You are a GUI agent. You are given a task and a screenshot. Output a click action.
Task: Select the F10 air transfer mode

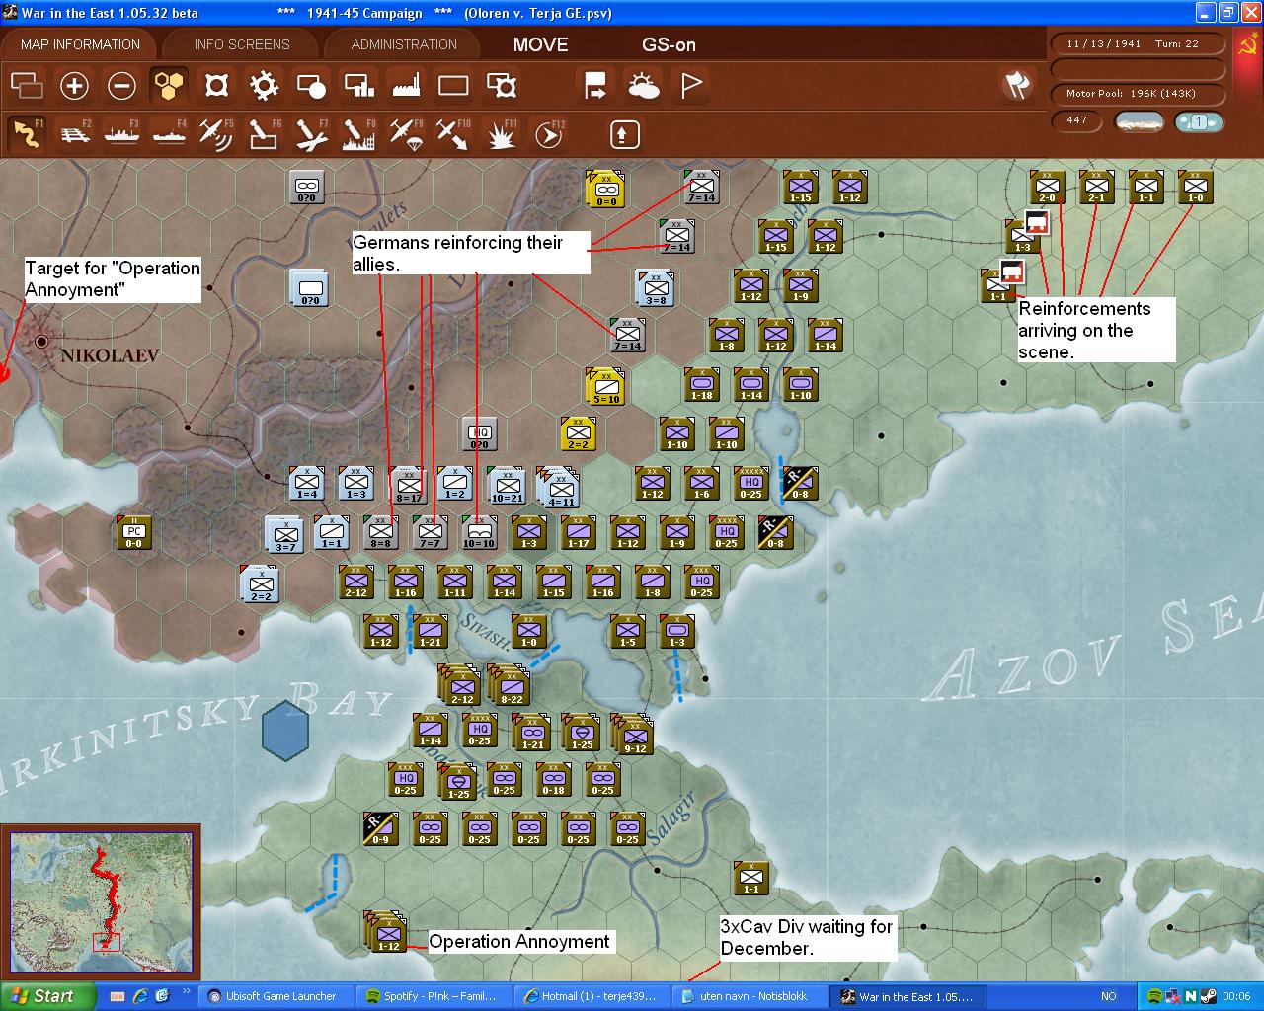(453, 134)
